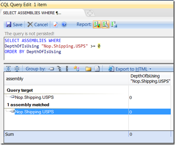Screen dimensions: 175x145
Task: Group by assembly icon
Action: click(x=51, y=69)
